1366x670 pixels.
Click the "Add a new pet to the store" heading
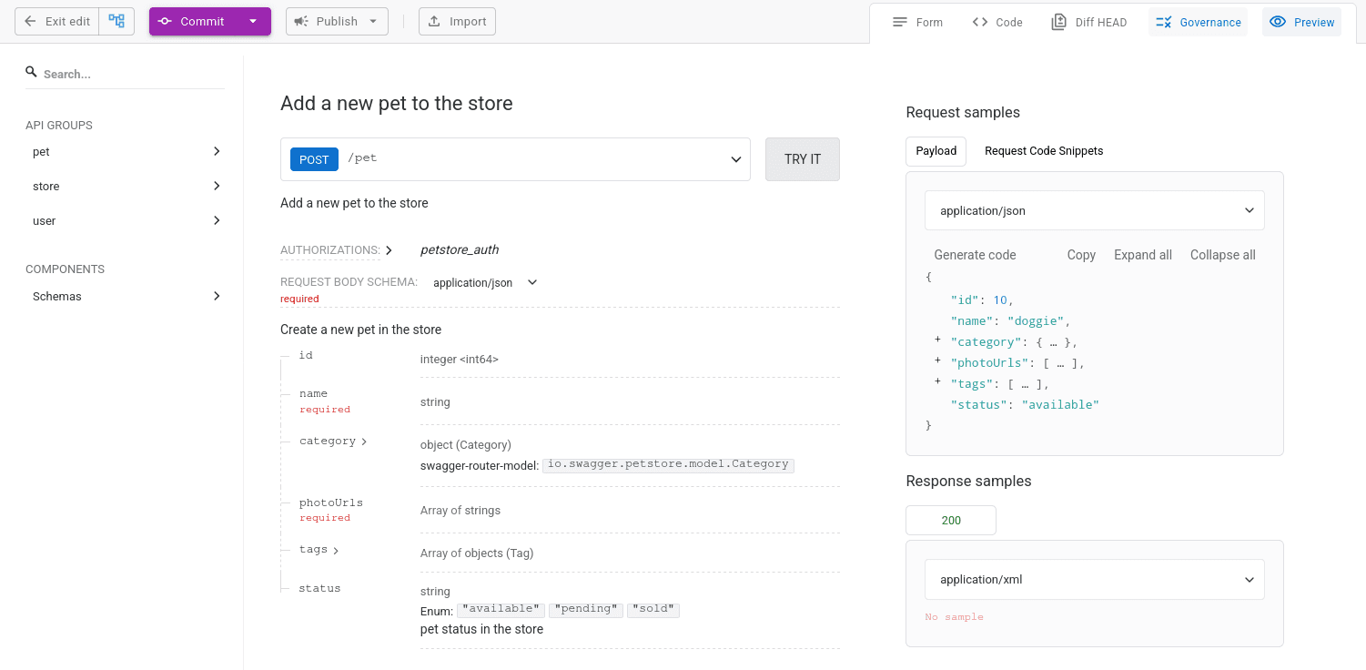click(397, 104)
